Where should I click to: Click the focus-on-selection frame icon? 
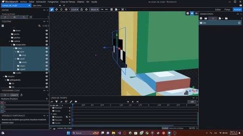click(123, 9)
